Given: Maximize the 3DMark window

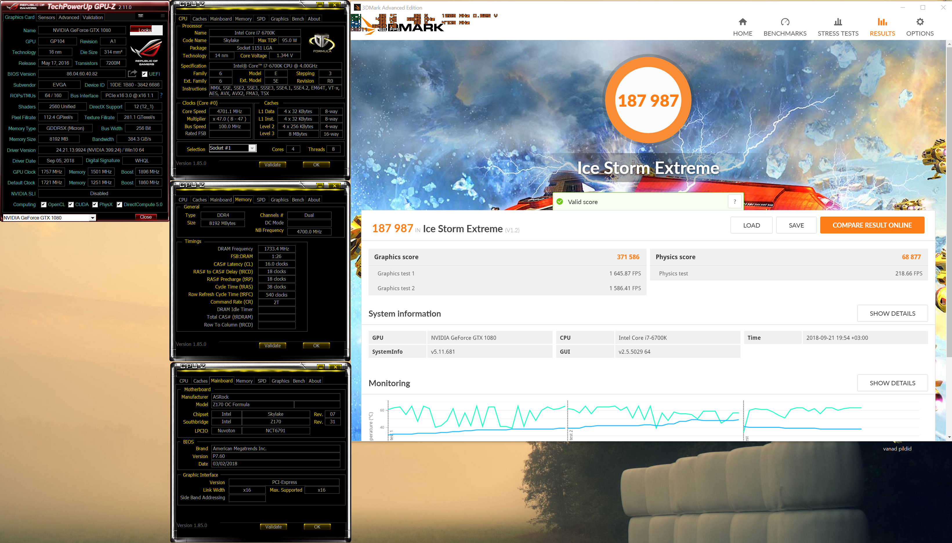Looking at the screenshot, I should 923,8.
